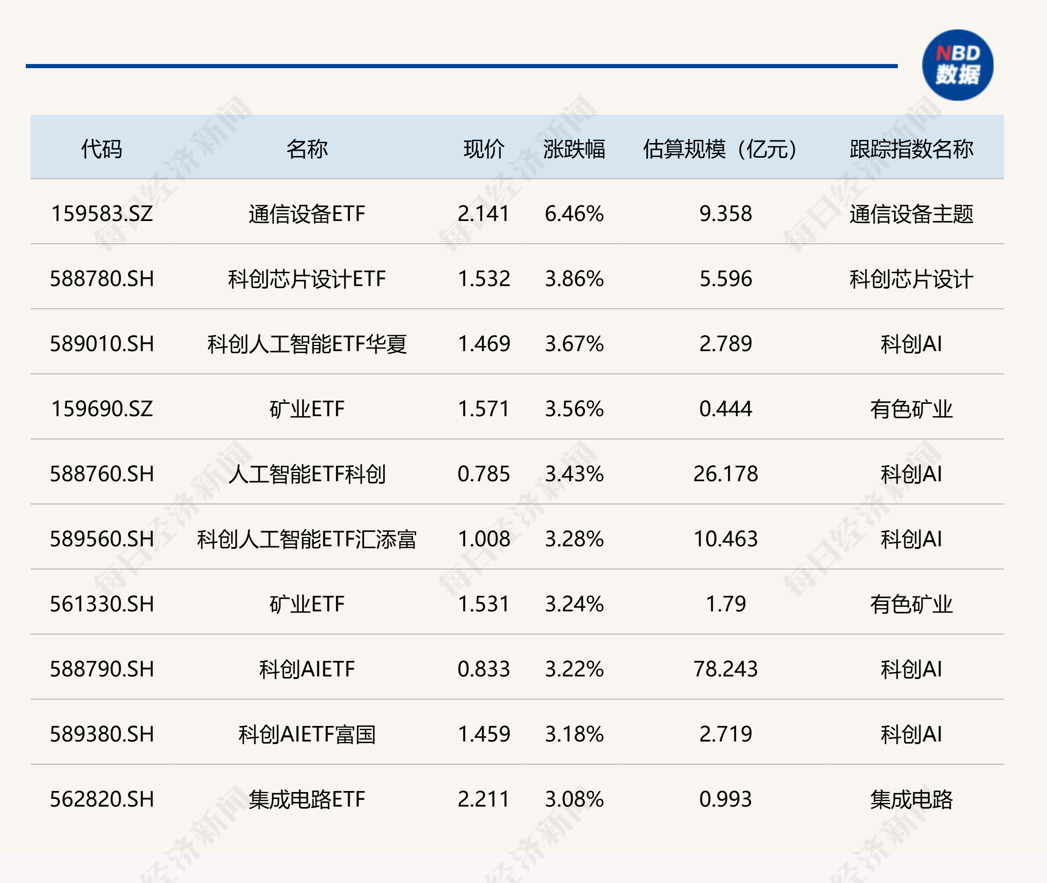Click the 26.178 estimated scale value

[x=725, y=474]
